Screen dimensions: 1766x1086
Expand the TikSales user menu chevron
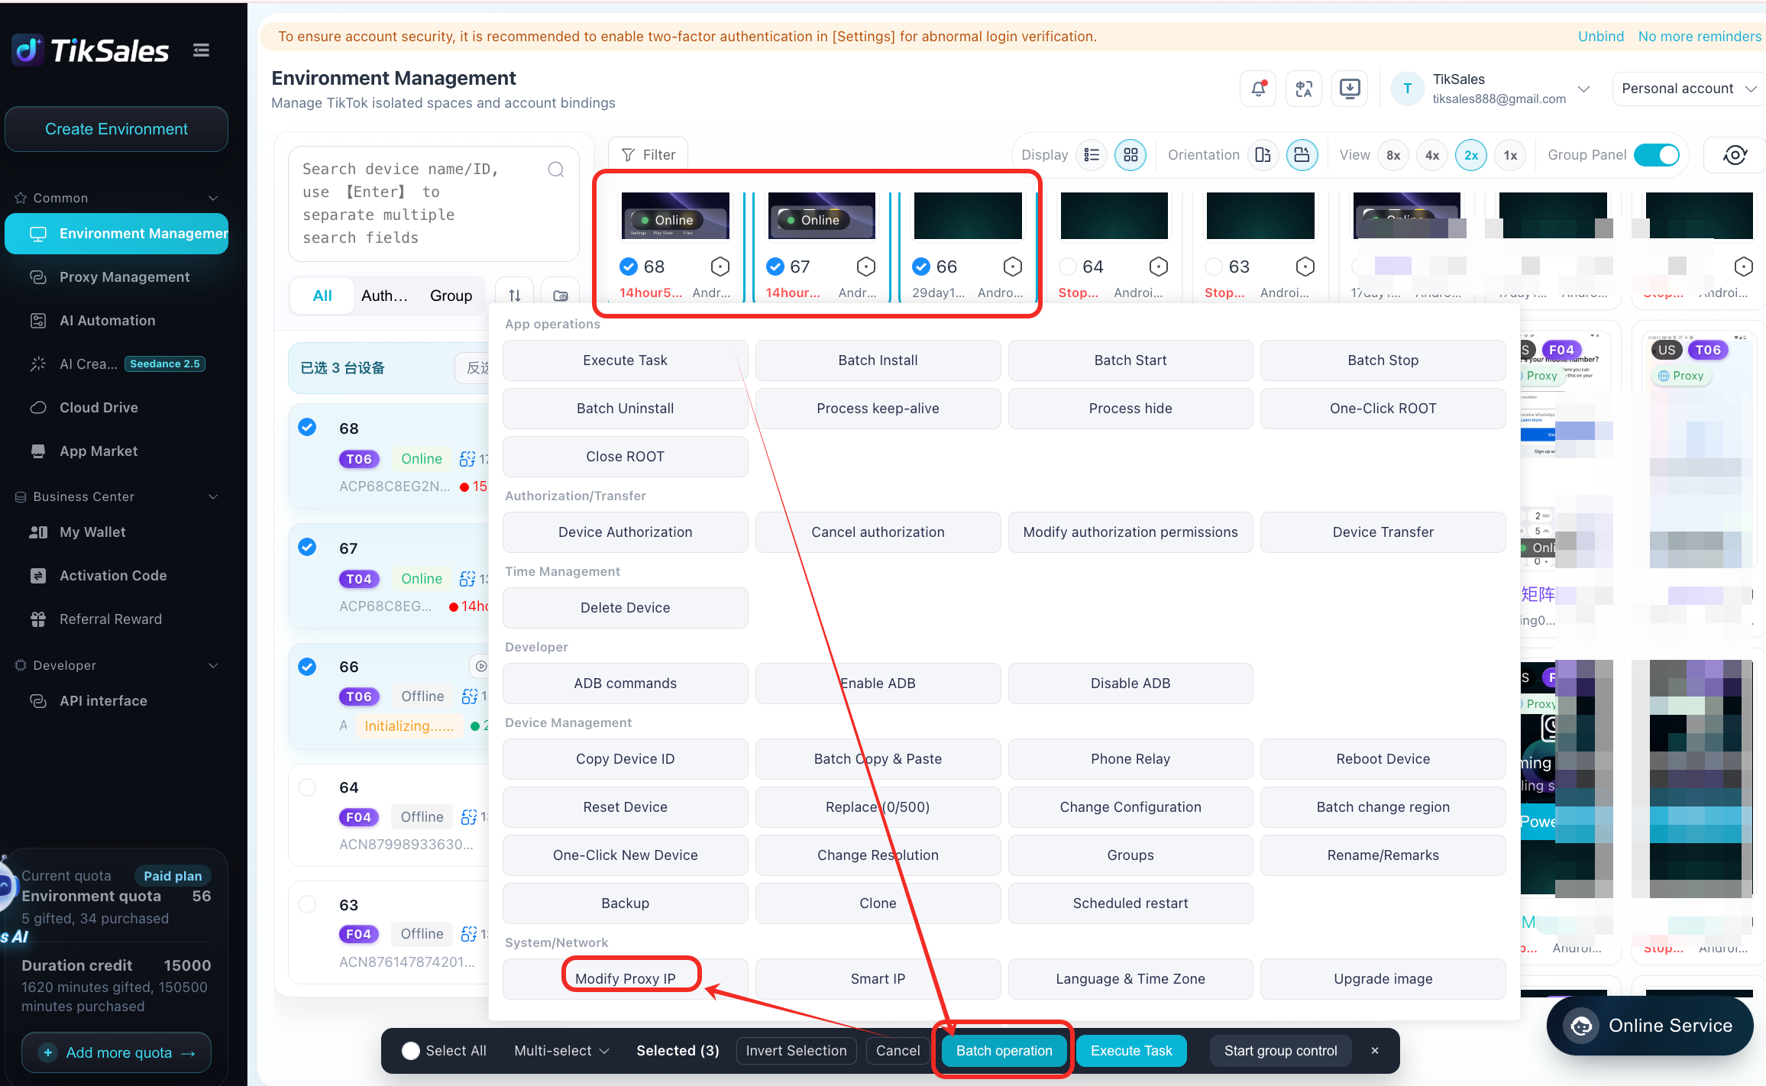(x=1584, y=89)
